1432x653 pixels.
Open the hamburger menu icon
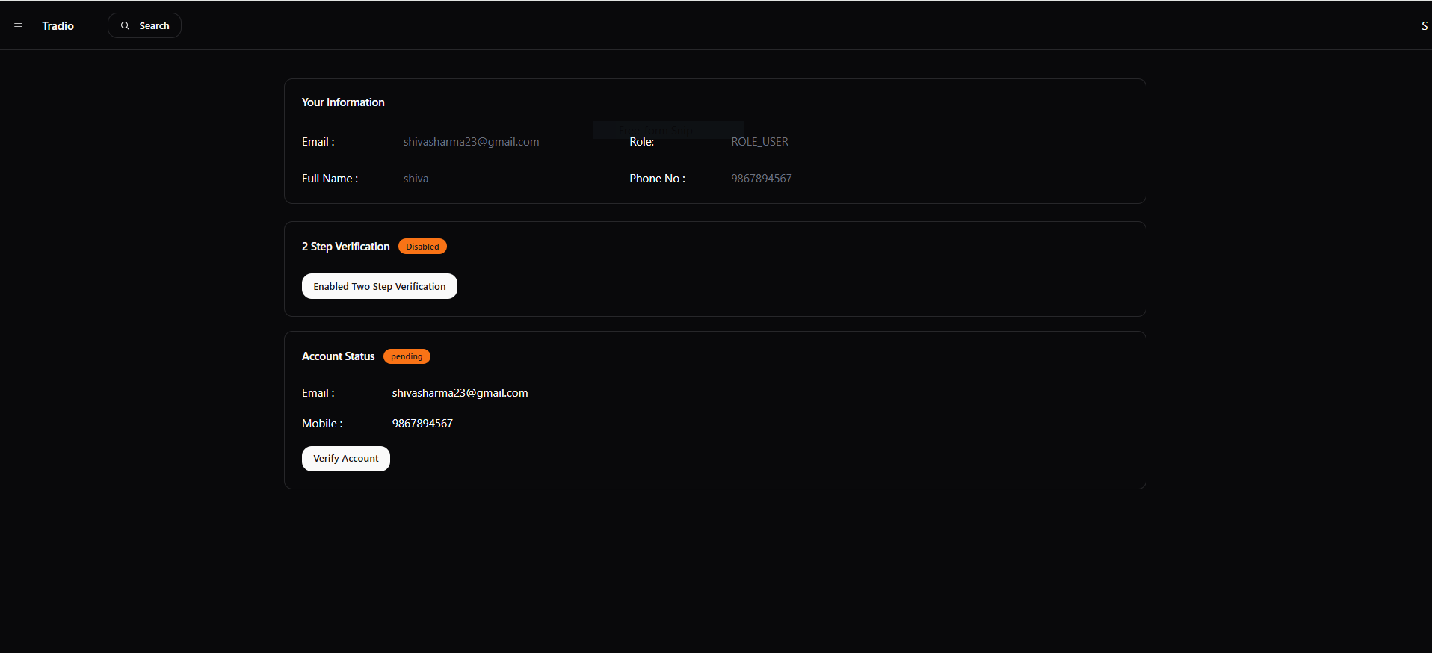[x=19, y=25]
